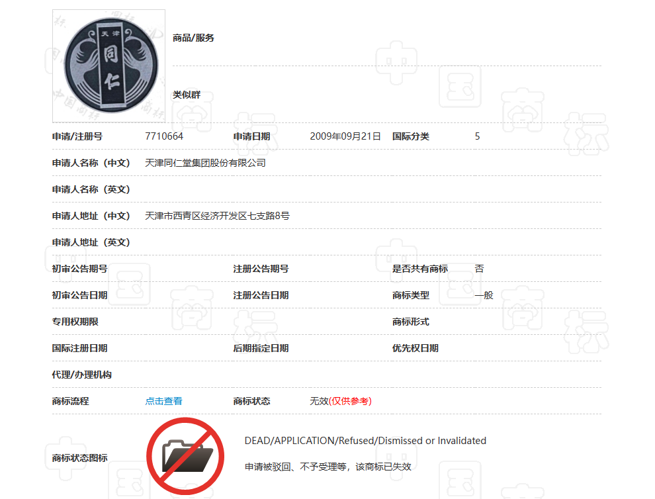Screen dimensions: 655x499
Task: Click the 代理/办理机构 label
Action: (82, 375)
